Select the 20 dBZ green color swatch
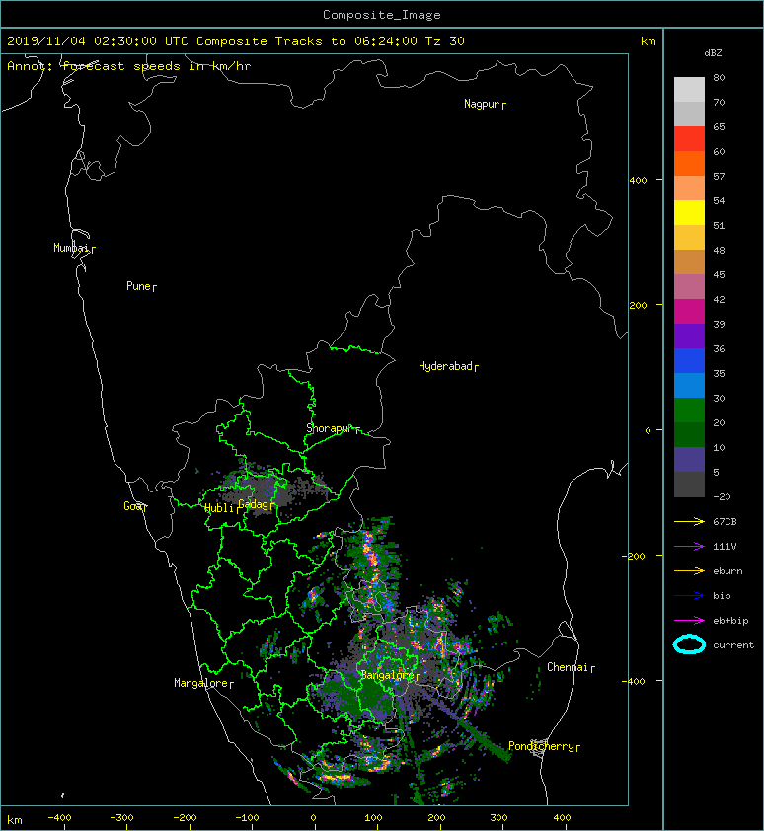 pyautogui.click(x=689, y=410)
